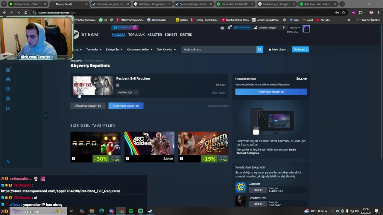Click Kaldır link for Resident Evil Requiem
Image resolution: width=383 pixels, height=215 pixels.
(x=222, y=93)
